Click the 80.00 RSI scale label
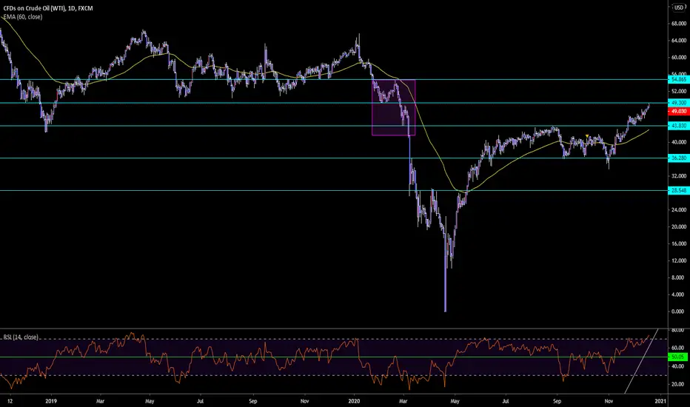 click(679, 330)
